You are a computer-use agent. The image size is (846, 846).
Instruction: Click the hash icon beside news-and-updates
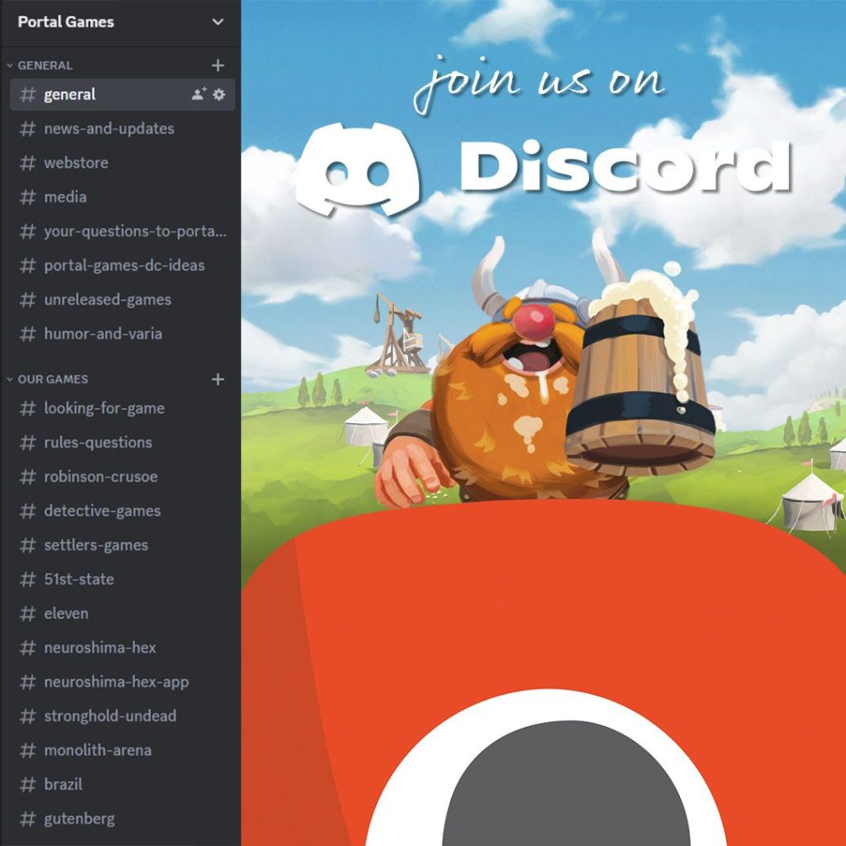pos(28,129)
